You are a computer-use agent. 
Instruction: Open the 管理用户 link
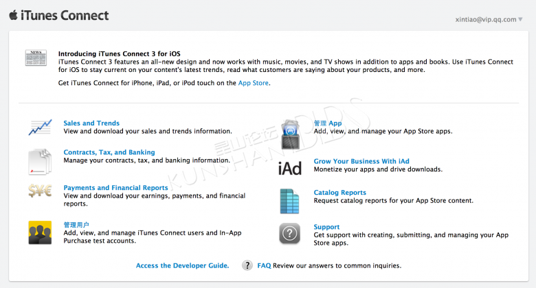pyautogui.click(x=76, y=224)
